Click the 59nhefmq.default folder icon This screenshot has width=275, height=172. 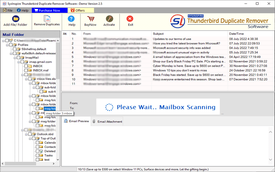point(19,49)
